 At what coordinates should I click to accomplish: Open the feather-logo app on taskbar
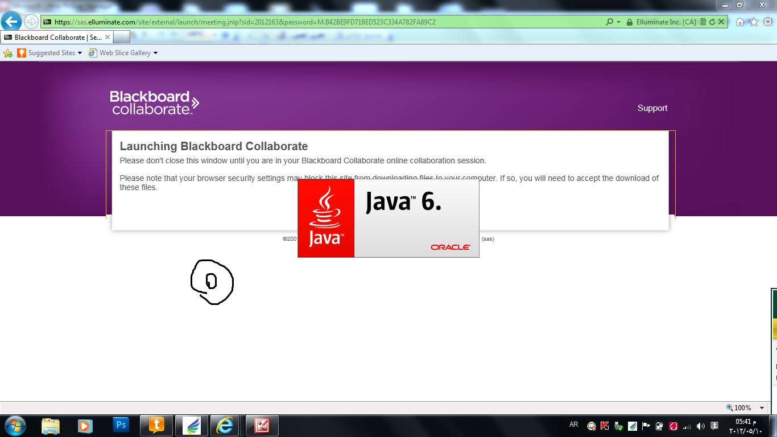click(x=191, y=425)
